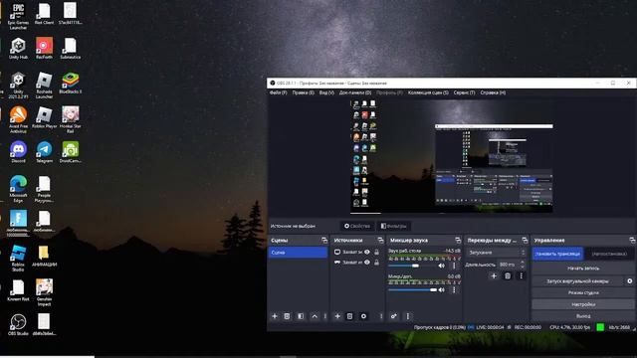Undock the Audio Mixer panel
This screenshot has width=637, height=358.
[458, 241]
